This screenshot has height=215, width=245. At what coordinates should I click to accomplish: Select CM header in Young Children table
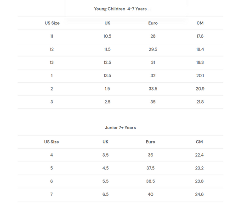click(x=200, y=23)
